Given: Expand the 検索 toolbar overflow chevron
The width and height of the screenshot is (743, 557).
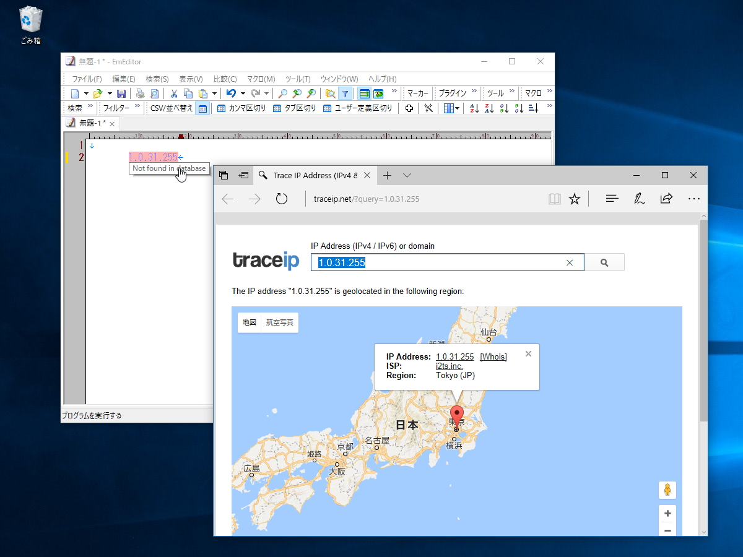Looking at the screenshot, I should tap(90, 107).
